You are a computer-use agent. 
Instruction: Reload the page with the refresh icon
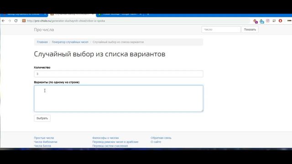[x=16, y=21]
